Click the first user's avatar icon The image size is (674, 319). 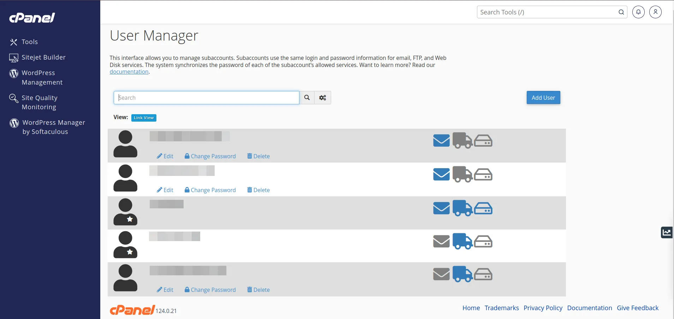tap(125, 144)
